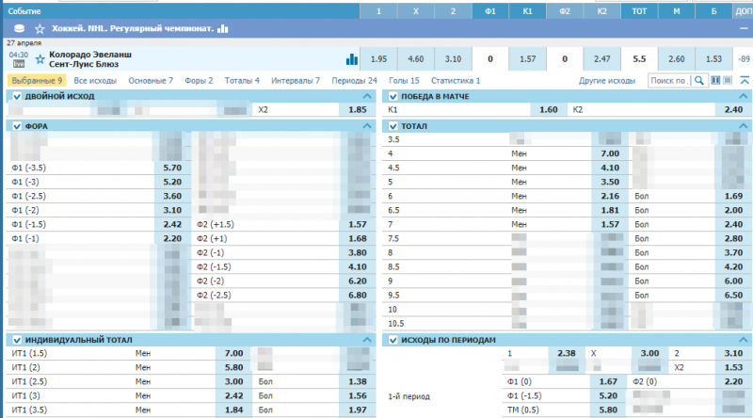Click the market search input field
753x418 pixels.
669,81
